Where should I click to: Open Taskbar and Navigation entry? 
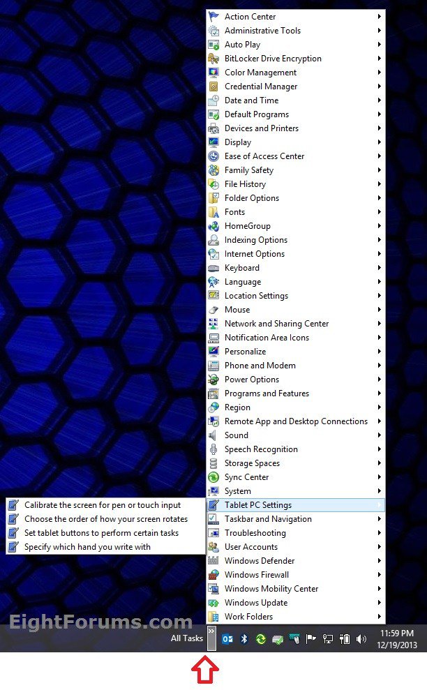tap(295, 519)
